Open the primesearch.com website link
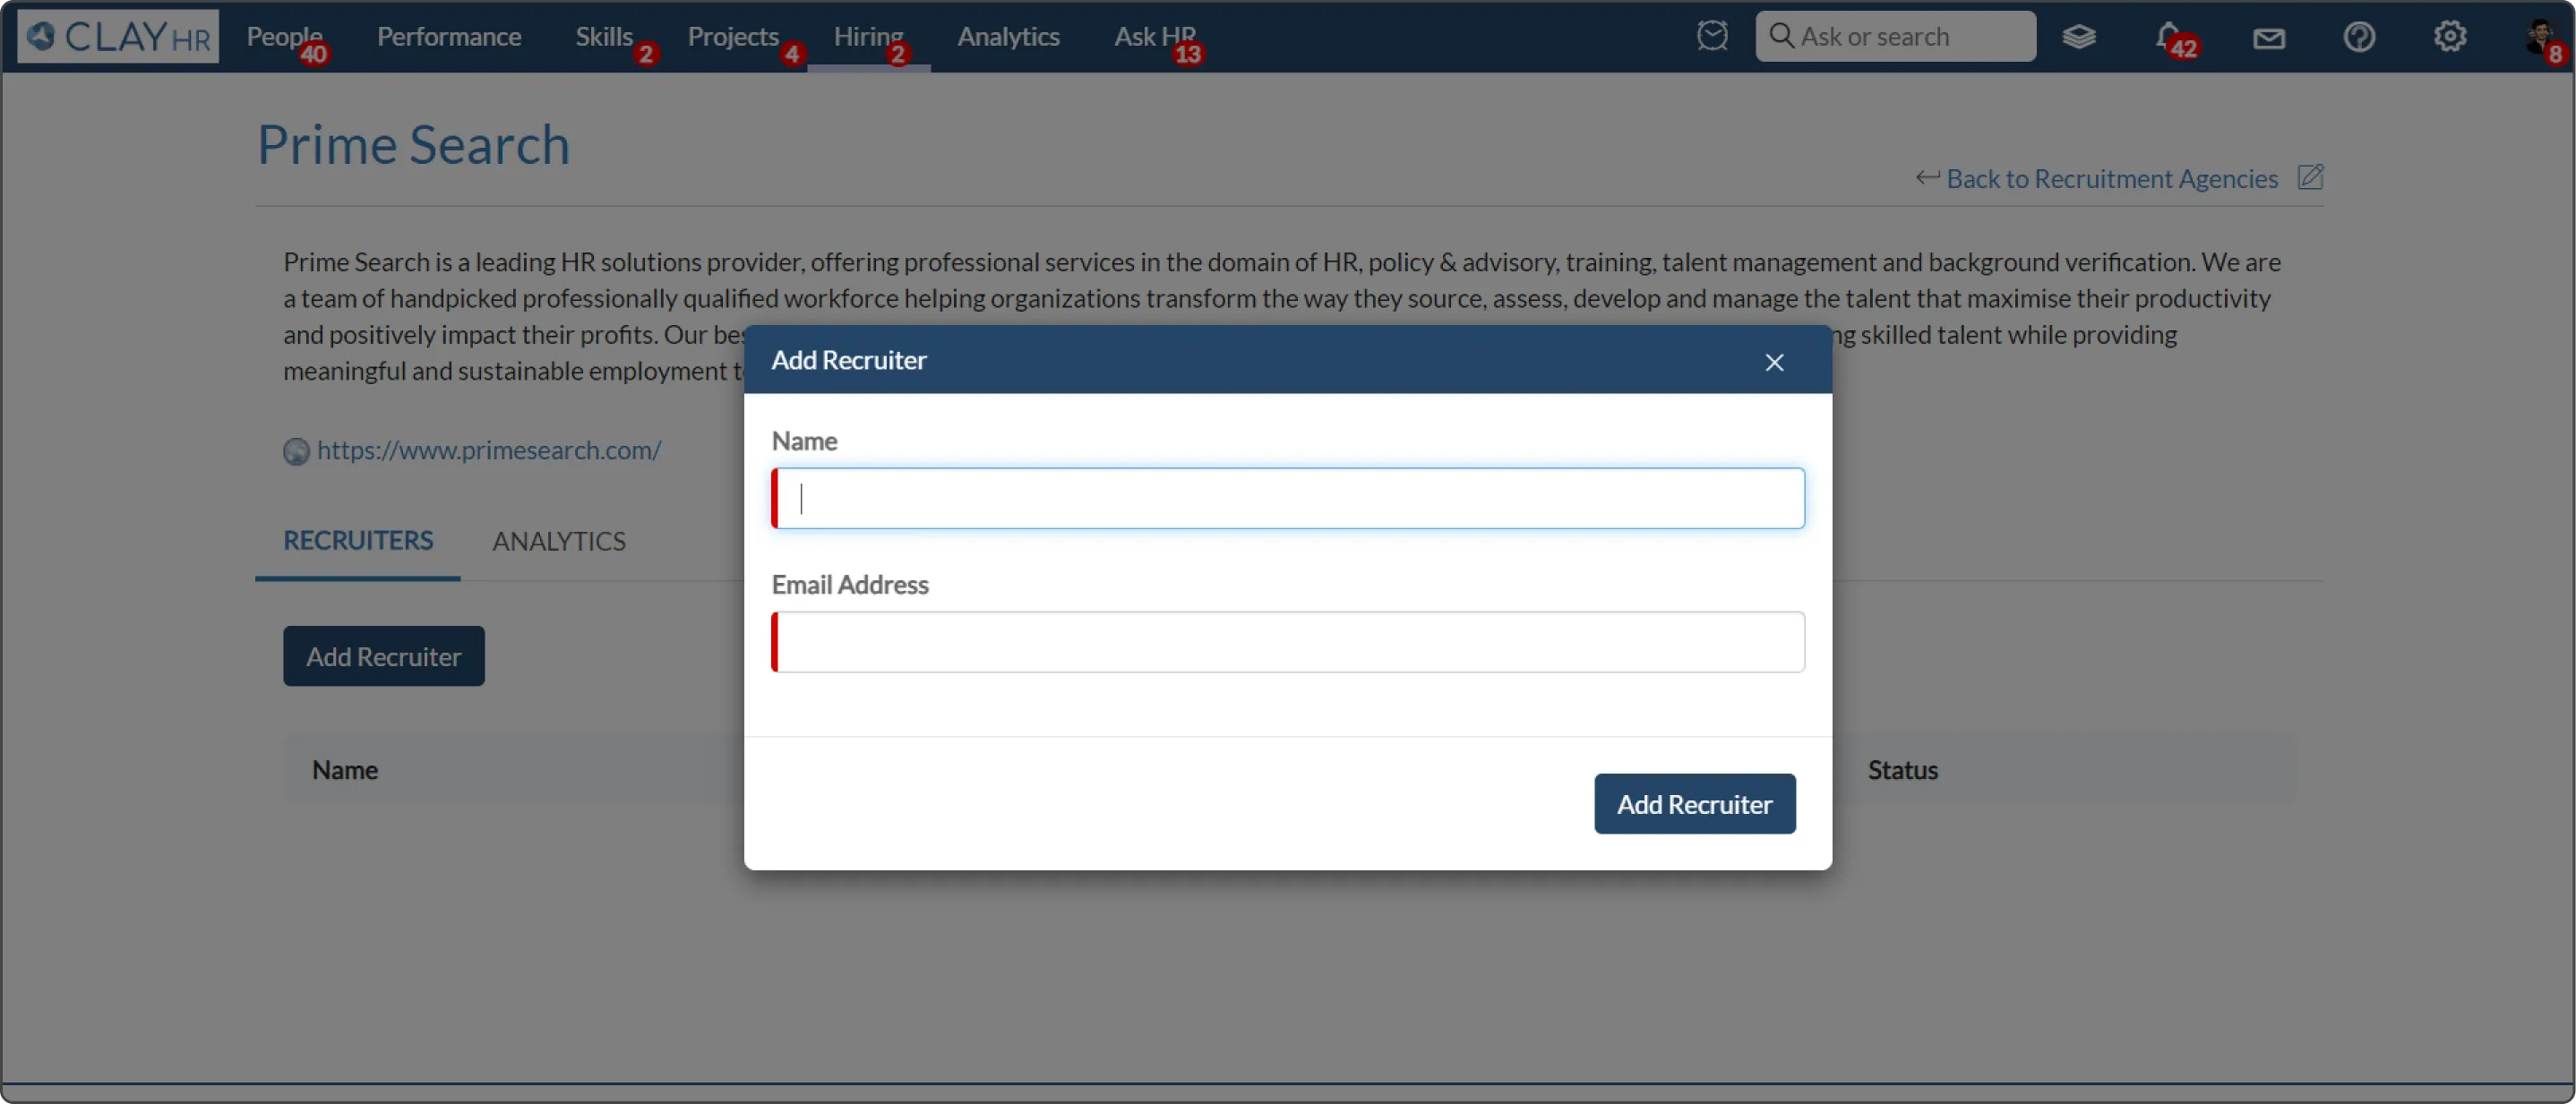The width and height of the screenshot is (2576, 1104). point(488,450)
